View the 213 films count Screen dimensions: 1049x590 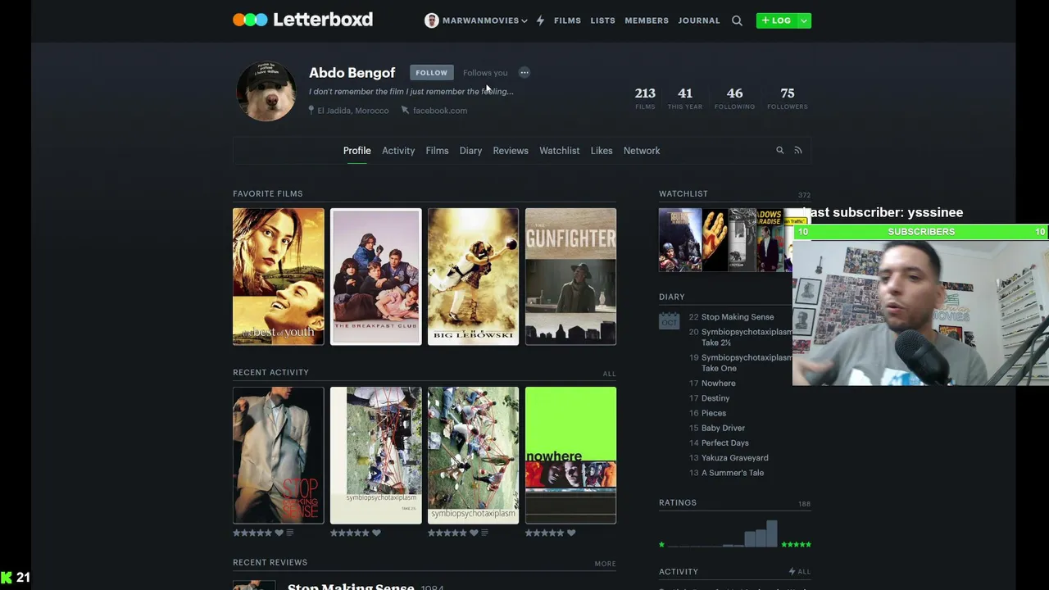point(645,98)
